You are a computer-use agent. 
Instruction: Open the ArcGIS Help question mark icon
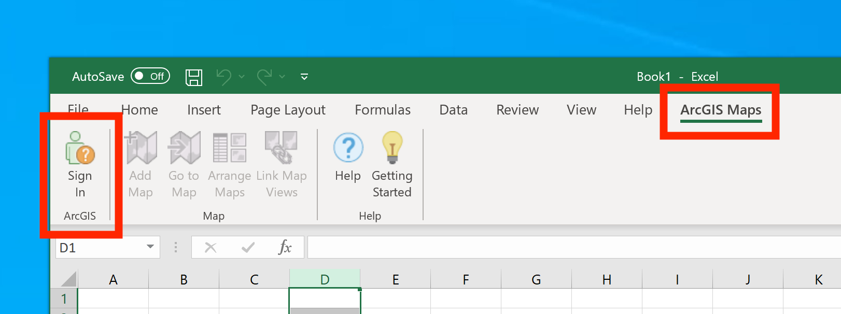coord(348,148)
